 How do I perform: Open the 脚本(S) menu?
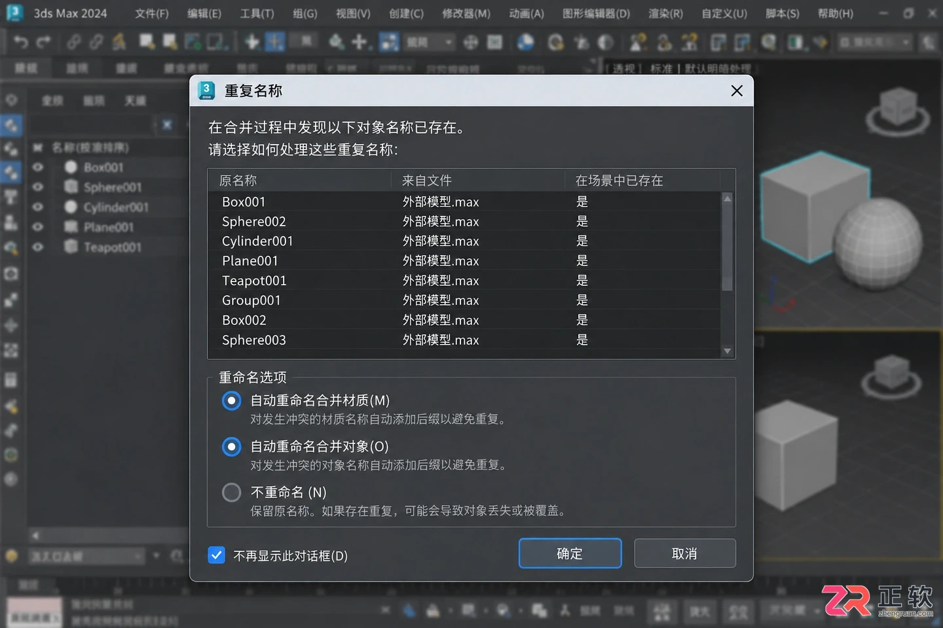coord(782,13)
